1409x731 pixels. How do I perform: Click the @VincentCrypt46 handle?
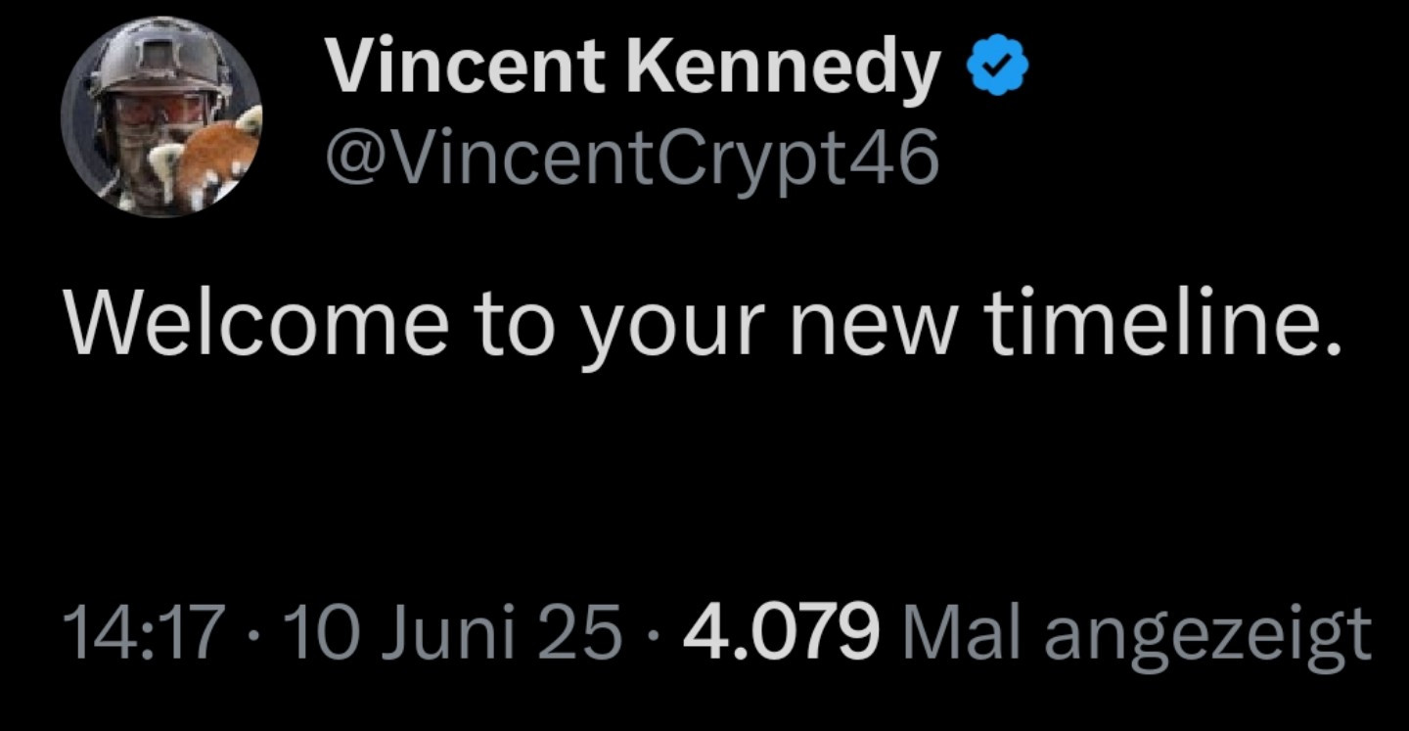pyautogui.click(x=632, y=157)
